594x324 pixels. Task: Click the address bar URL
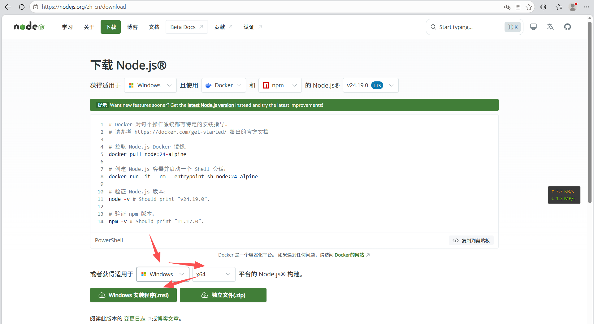pos(84,7)
